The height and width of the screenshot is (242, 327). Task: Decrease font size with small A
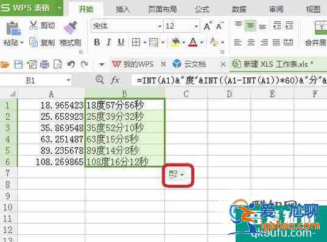pyautogui.click(x=220, y=26)
